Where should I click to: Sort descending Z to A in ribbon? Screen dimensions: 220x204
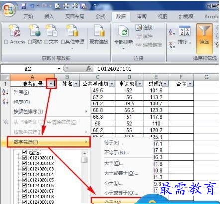tap(172, 45)
